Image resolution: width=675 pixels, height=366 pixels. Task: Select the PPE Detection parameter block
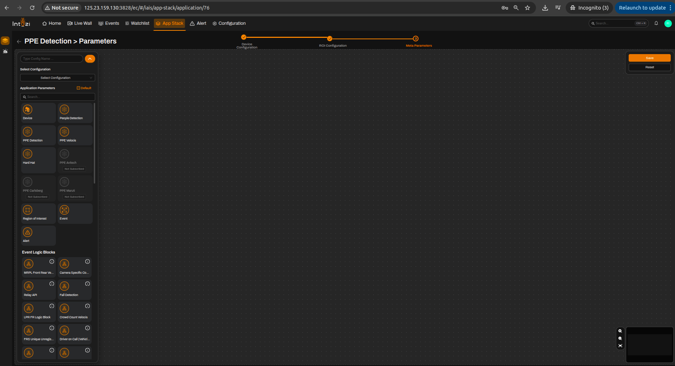[x=38, y=135]
